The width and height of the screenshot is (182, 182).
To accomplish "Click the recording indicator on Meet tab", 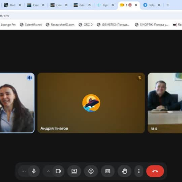I will [130, 5].
